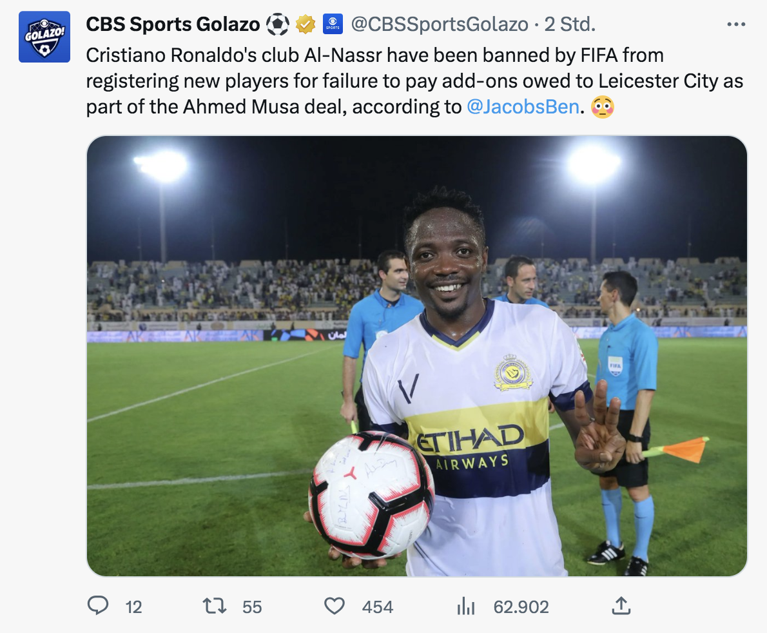
Task: Open the view analytics bar chart icon
Action: (x=465, y=605)
